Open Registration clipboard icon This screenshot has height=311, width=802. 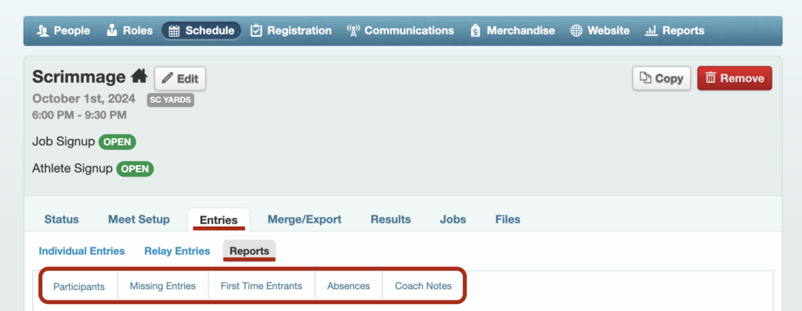click(x=256, y=30)
